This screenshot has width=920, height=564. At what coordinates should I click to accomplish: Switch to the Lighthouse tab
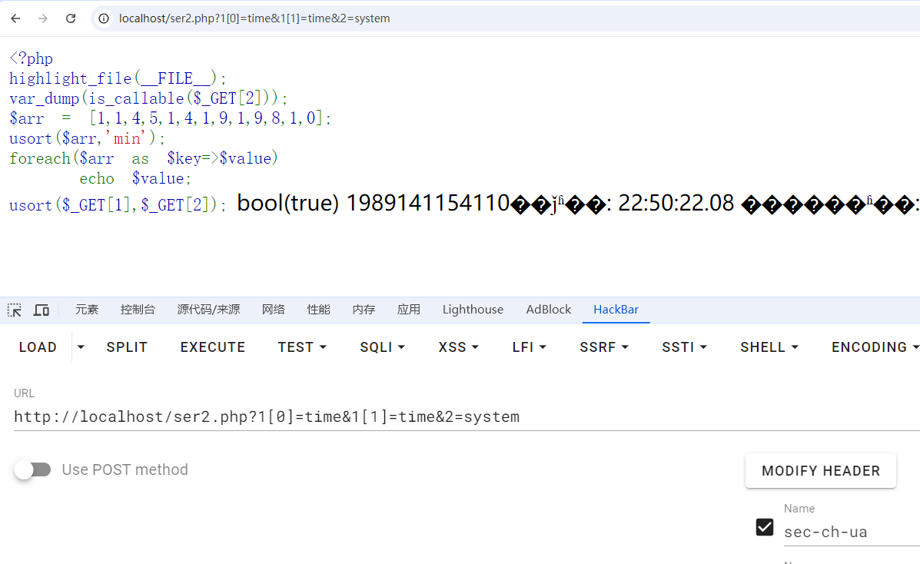(473, 310)
